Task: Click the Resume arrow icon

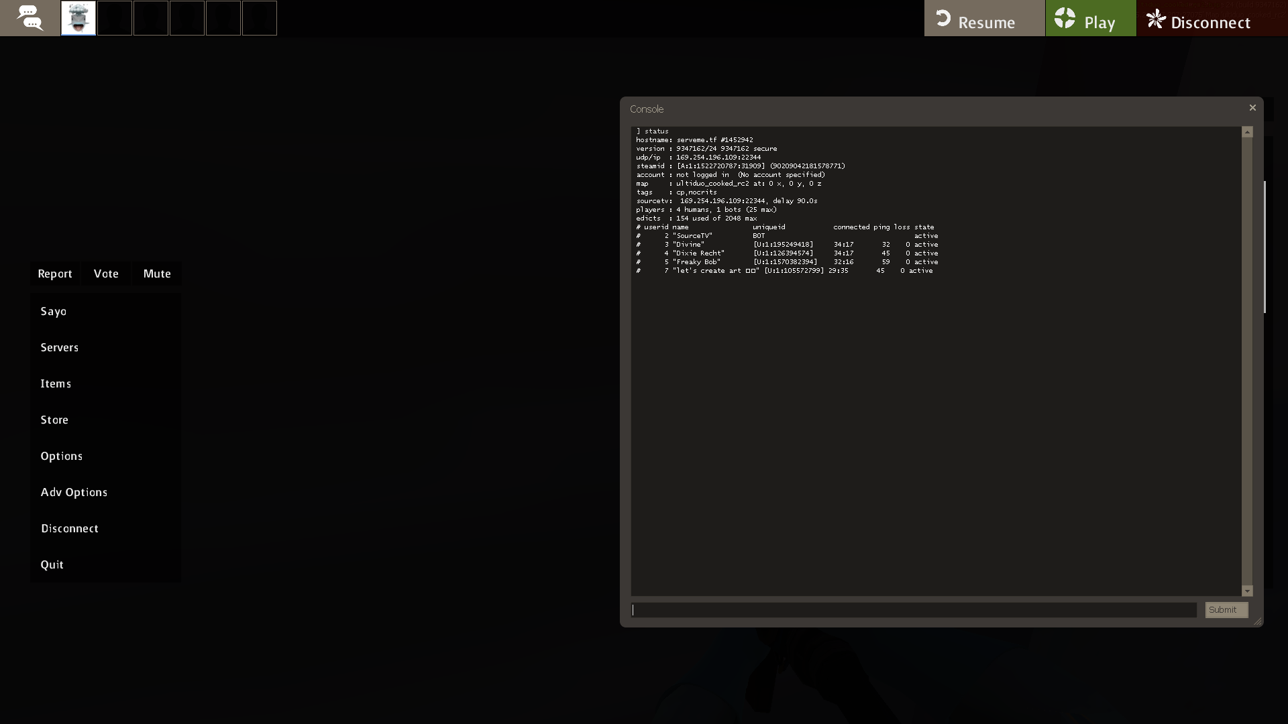Action: [x=943, y=18]
